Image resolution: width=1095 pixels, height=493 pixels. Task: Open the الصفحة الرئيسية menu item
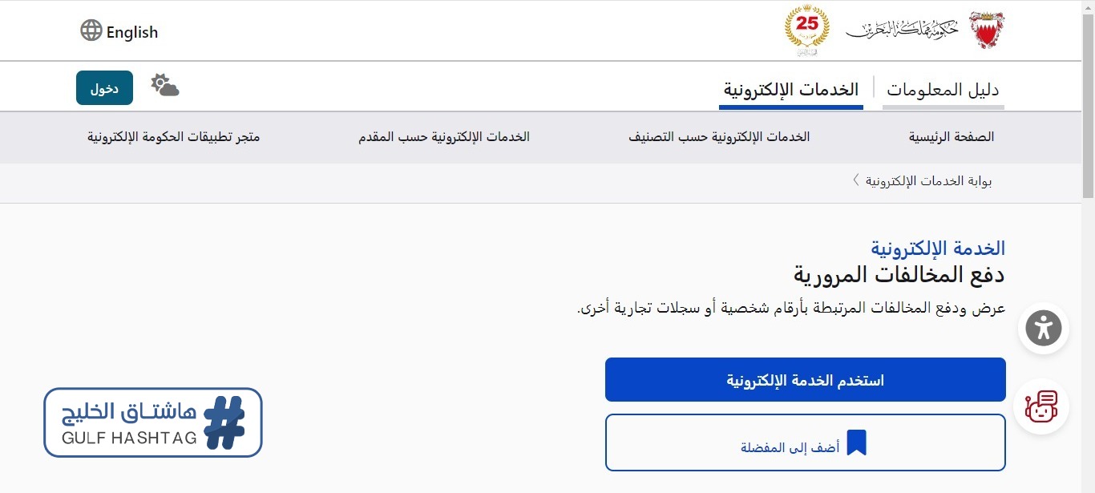[x=952, y=137]
